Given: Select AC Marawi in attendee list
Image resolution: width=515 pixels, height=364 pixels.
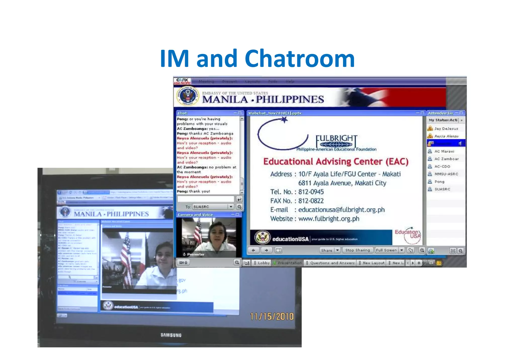Looking at the screenshot, I should (x=446, y=151).
